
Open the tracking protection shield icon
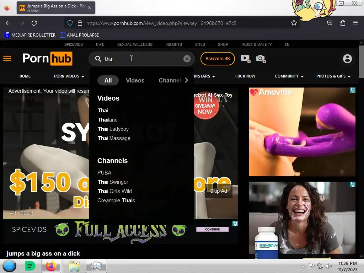[x=70, y=23]
